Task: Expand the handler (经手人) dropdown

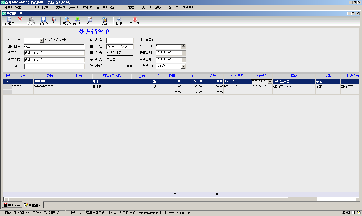Action: tap(183, 67)
